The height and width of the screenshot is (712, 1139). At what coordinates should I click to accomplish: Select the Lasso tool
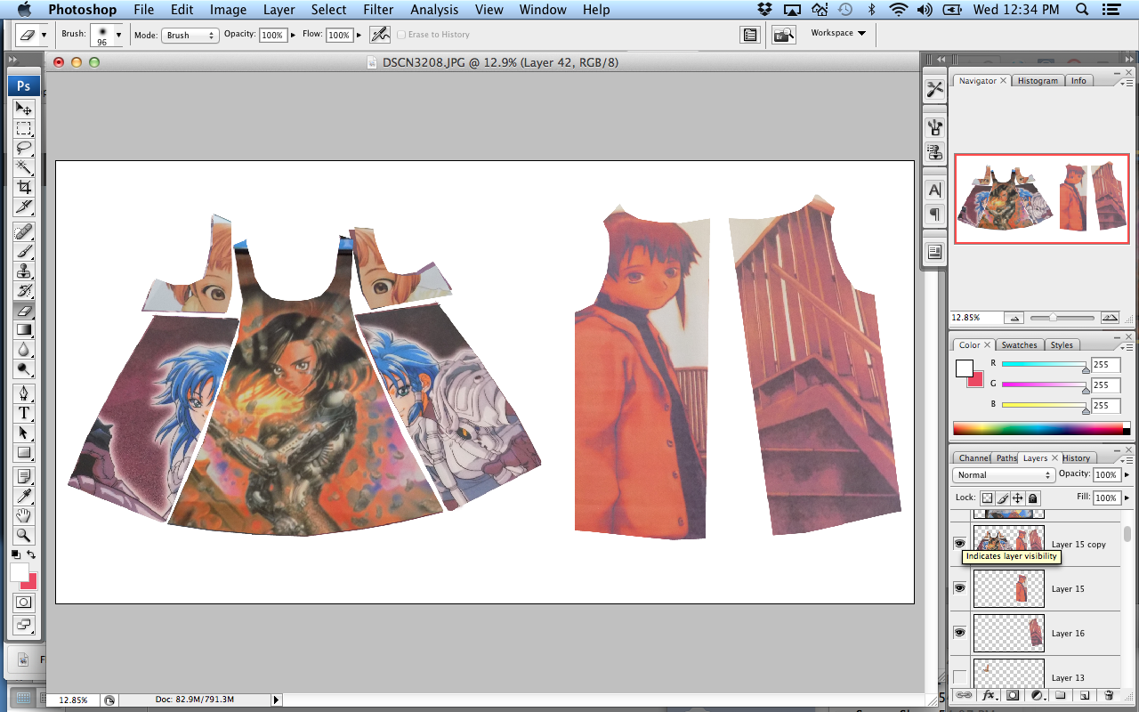click(24, 148)
